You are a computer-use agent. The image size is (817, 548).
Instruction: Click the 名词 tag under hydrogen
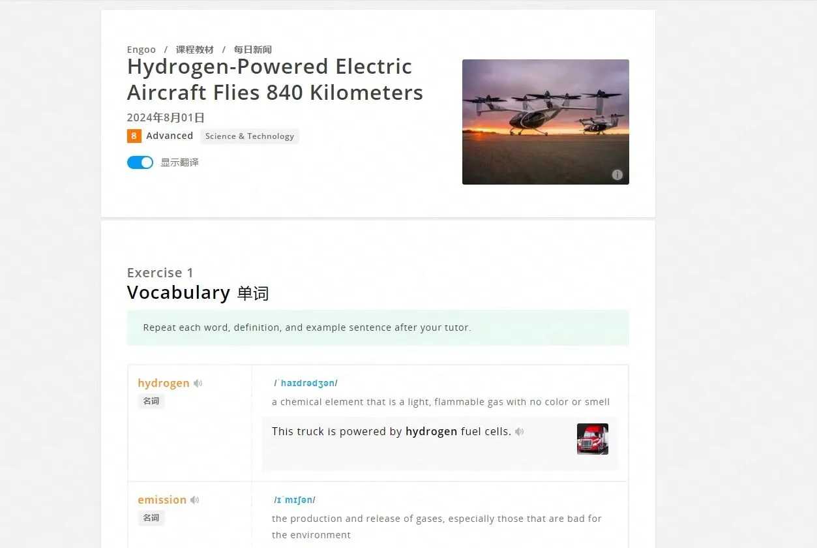151,401
